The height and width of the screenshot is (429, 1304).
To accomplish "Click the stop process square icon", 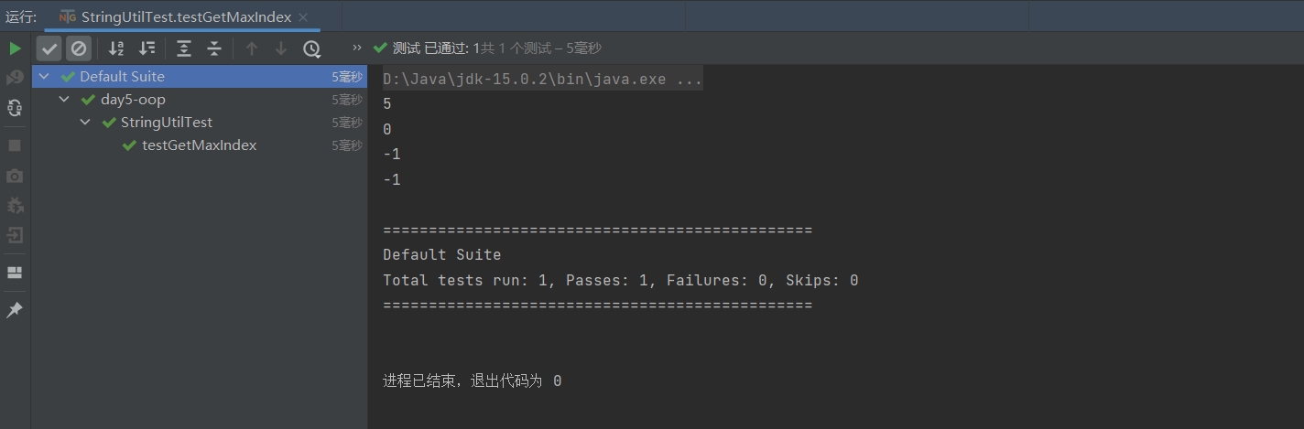I will click(15, 145).
